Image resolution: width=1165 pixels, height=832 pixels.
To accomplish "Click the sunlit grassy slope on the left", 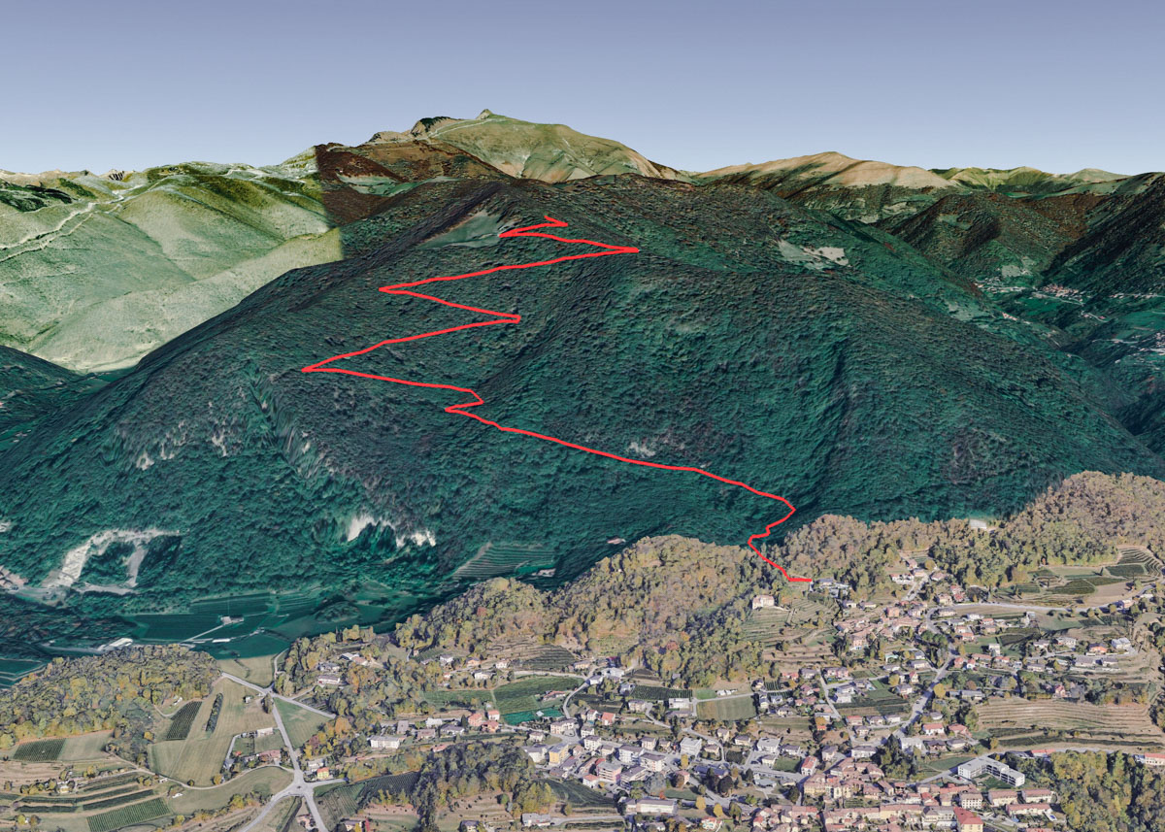I will click(x=146, y=282).
